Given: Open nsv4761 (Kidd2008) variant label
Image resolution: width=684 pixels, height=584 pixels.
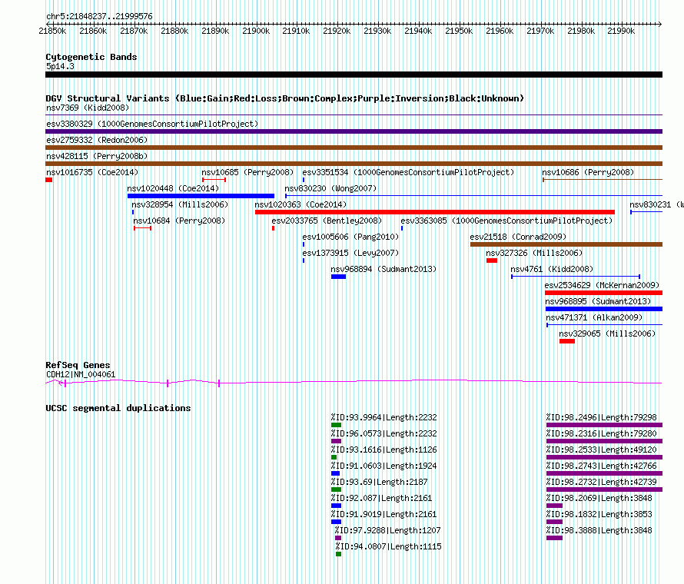Looking at the screenshot, I should pos(552,269).
